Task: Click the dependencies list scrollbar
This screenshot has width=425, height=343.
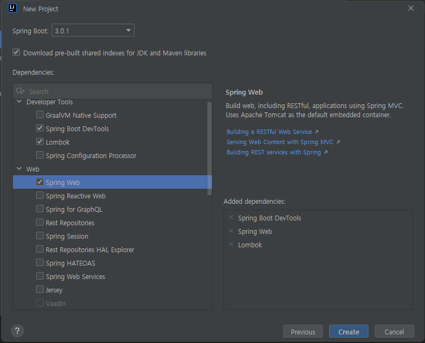Action: (209, 148)
